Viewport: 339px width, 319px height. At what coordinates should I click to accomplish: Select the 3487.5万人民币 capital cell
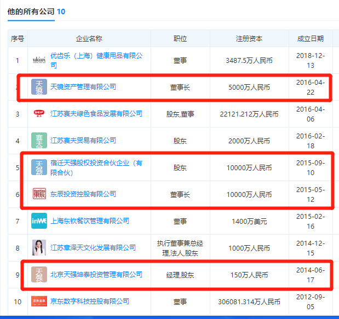coord(249,61)
